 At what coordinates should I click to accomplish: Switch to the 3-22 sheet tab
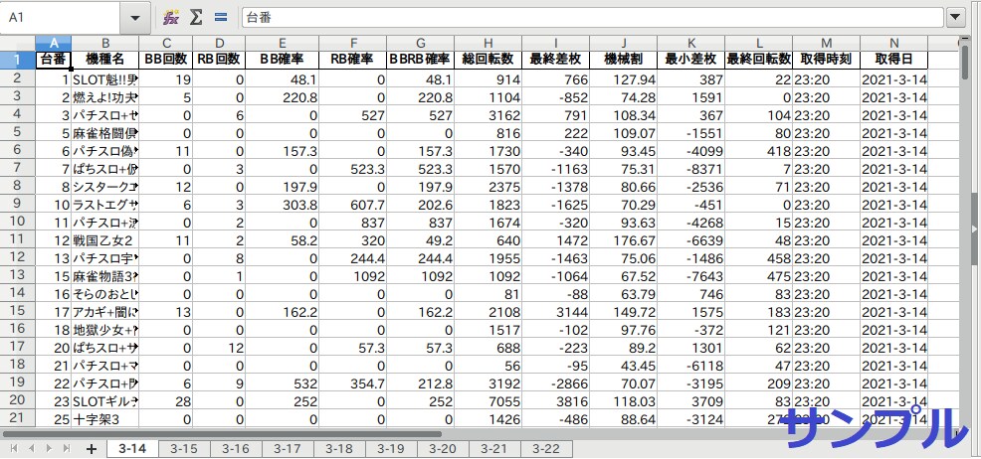click(x=547, y=448)
